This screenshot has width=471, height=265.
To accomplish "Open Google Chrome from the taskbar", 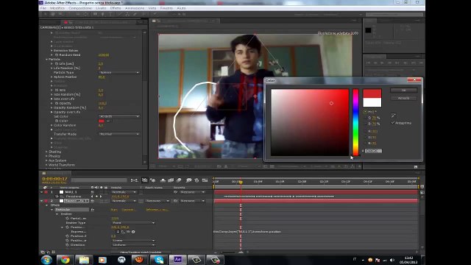I will [x=65, y=260].
